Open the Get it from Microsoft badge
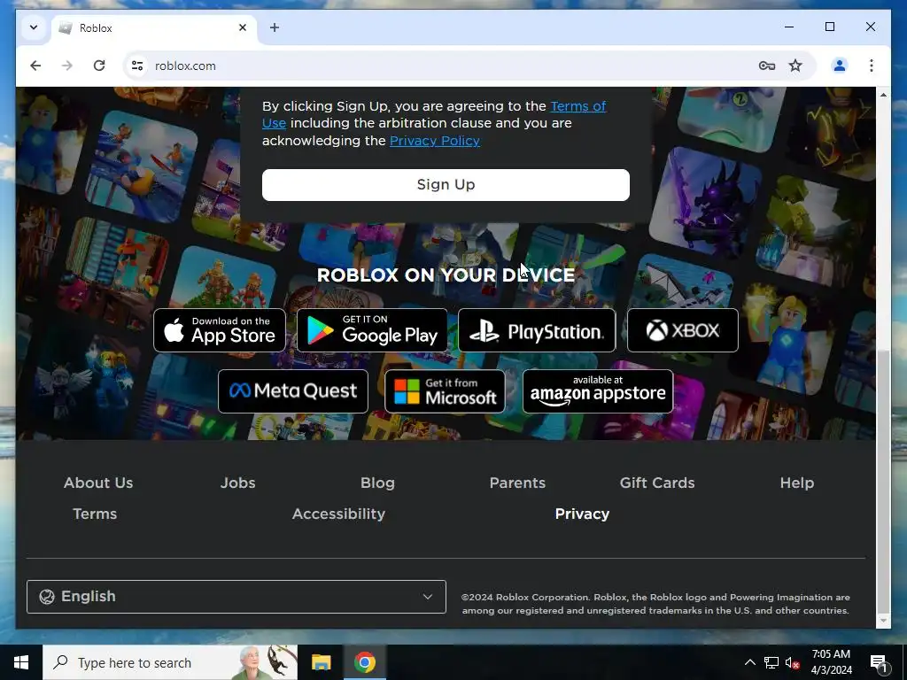907x680 pixels. click(445, 391)
